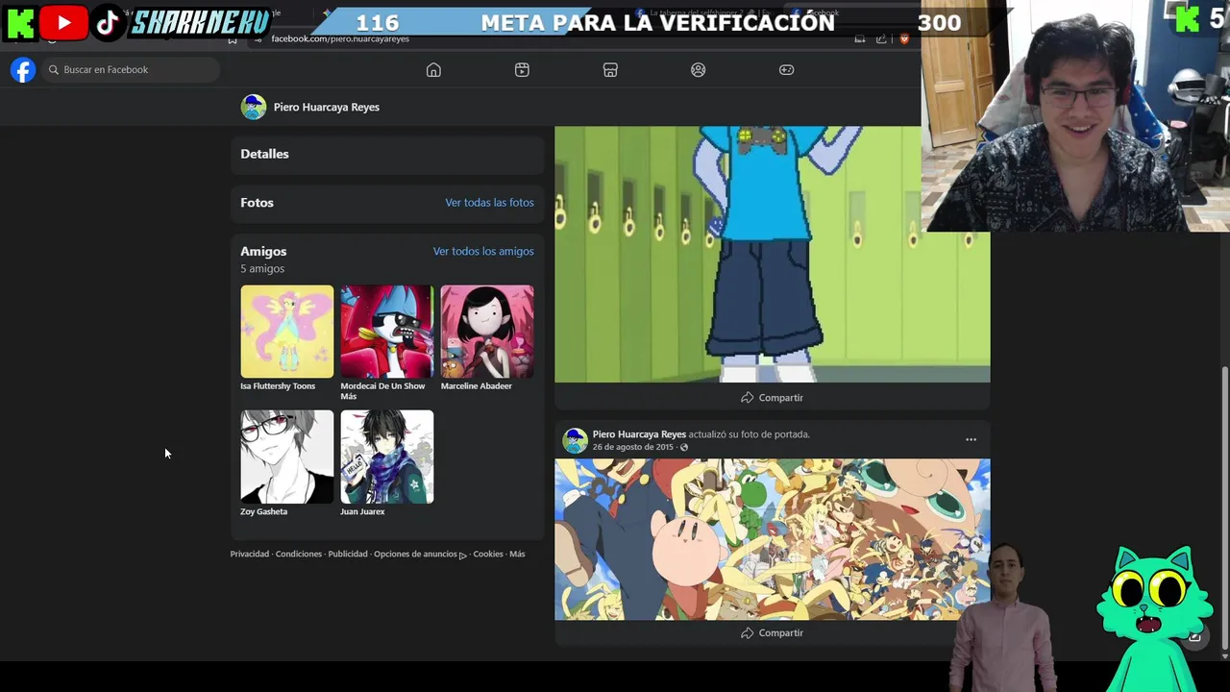Click the Cookies footer link
Screen dimensions: 1230x692
point(488,555)
